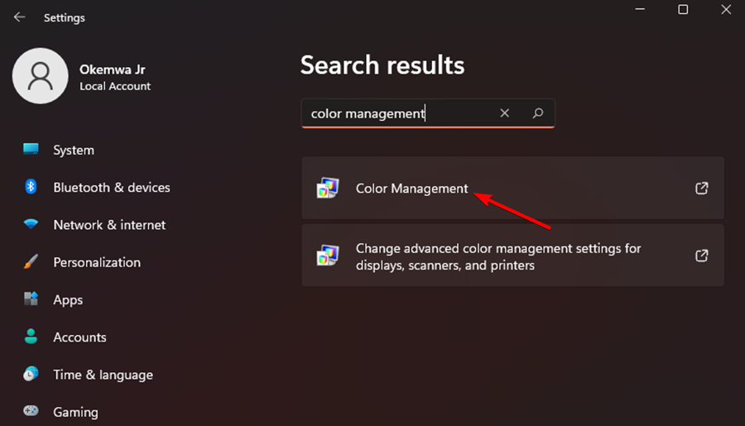Click inside the color management search field
Screen dimensions: 745x426
coord(397,113)
